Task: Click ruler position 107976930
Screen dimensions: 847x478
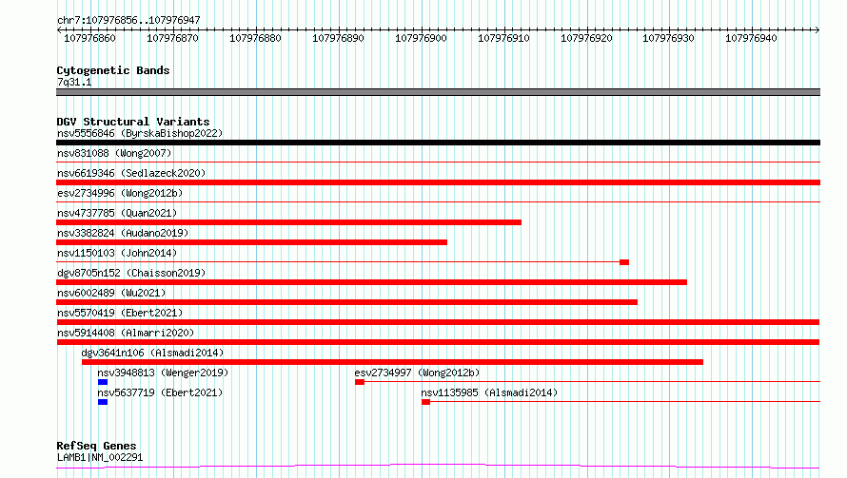Action: (x=668, y=38)
